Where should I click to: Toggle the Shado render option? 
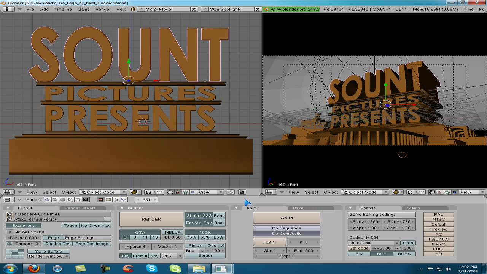(x=193, y=215)
